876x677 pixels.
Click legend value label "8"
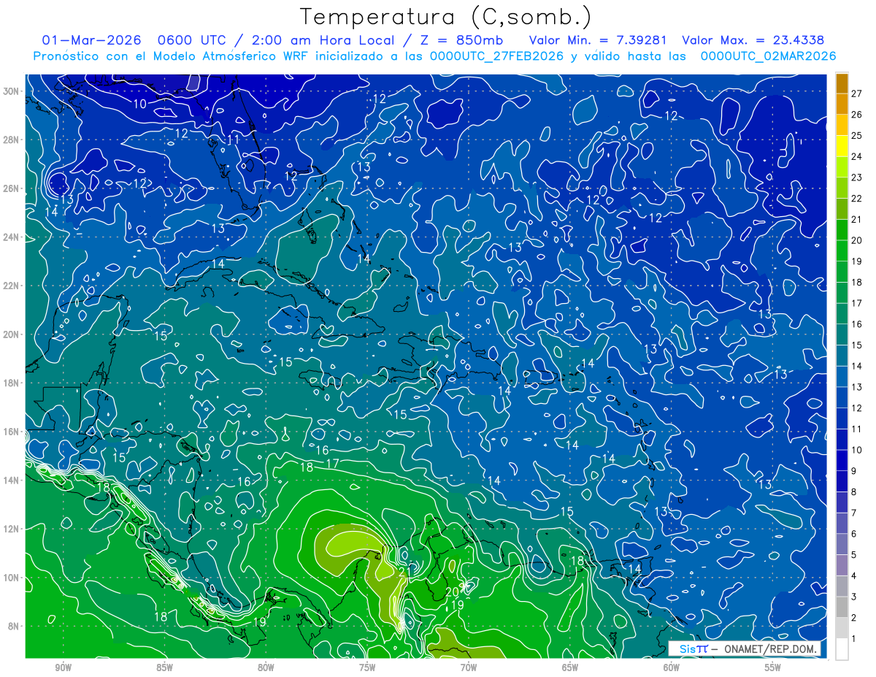point(853,492)
